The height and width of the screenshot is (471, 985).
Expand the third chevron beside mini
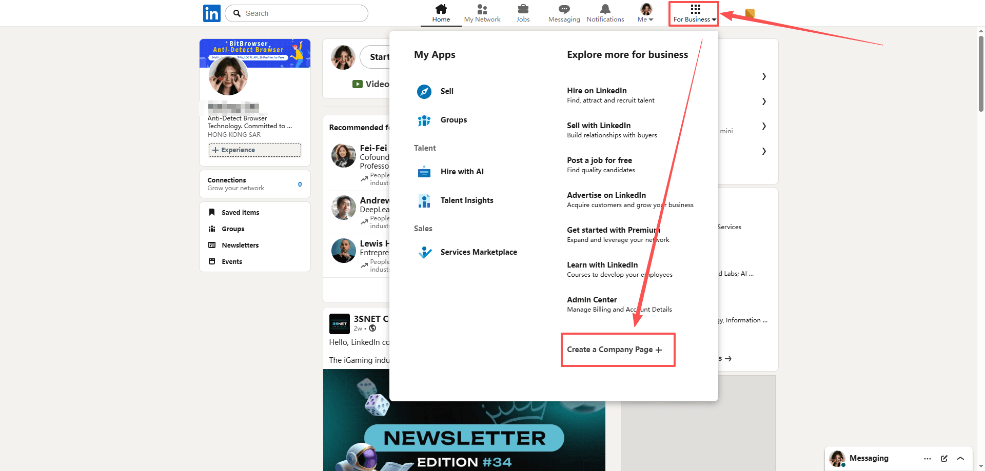click(764, 126)
